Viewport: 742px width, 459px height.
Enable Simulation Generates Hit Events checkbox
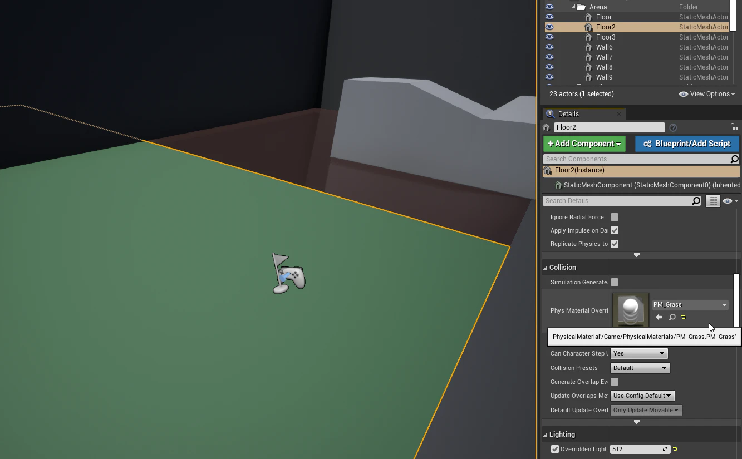615,282
